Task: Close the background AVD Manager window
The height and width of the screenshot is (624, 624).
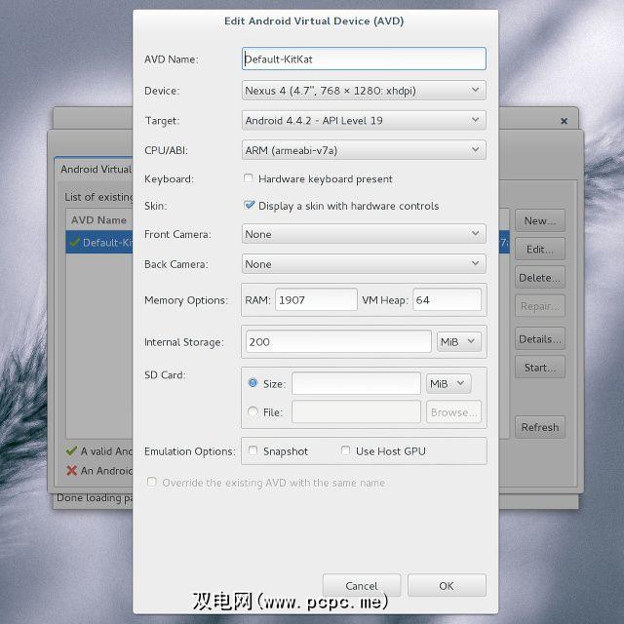Action: [564, 121]
